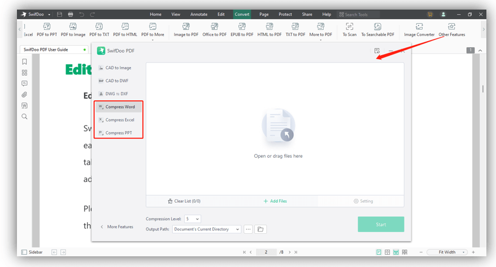This screenshot has width=496, height=267.
Task: Select CAD to Image in the dialog list
Action: pos(118,68)
